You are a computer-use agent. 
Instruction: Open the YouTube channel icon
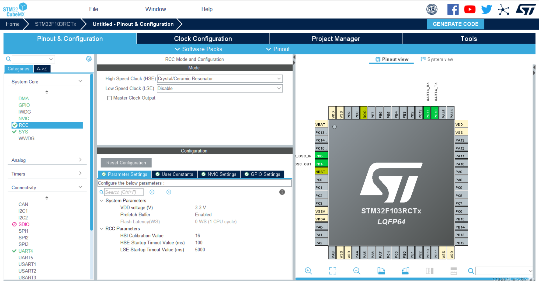click(470, 9)
